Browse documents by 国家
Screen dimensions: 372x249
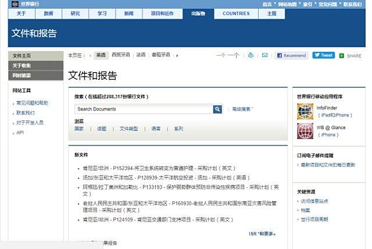(x=79, y=129)
